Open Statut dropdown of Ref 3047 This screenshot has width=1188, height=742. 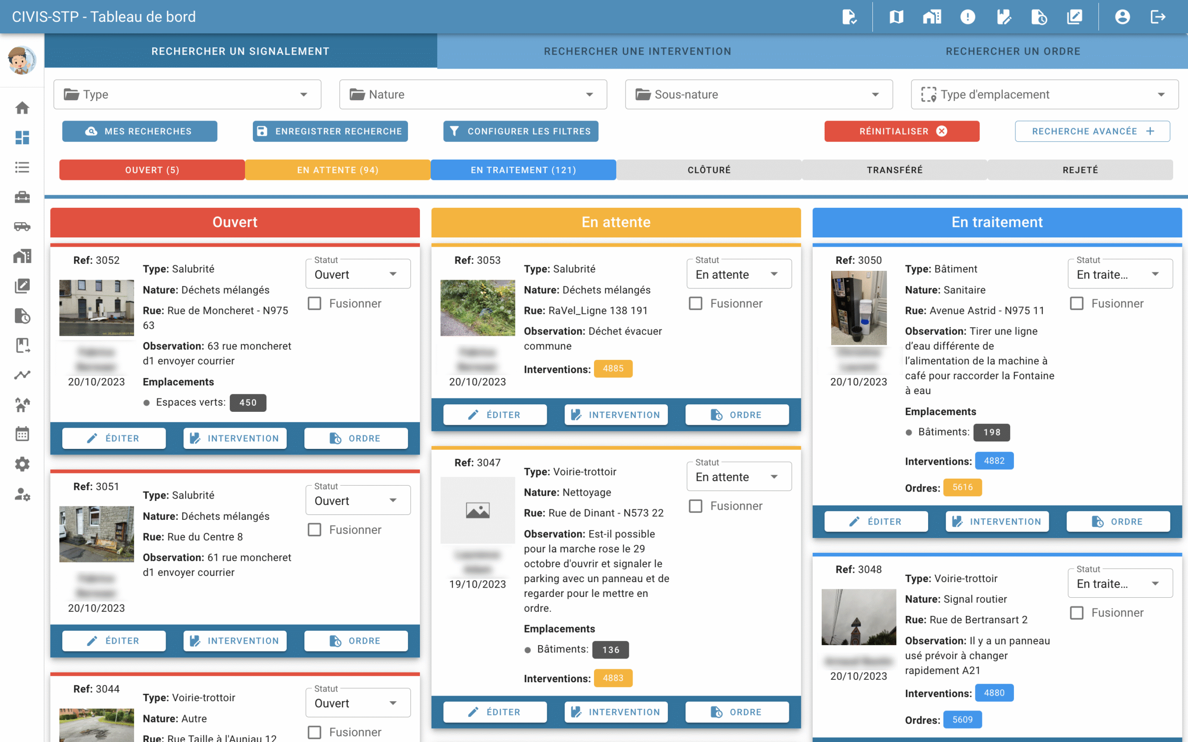pyautogui.click(x=738, y=477)
